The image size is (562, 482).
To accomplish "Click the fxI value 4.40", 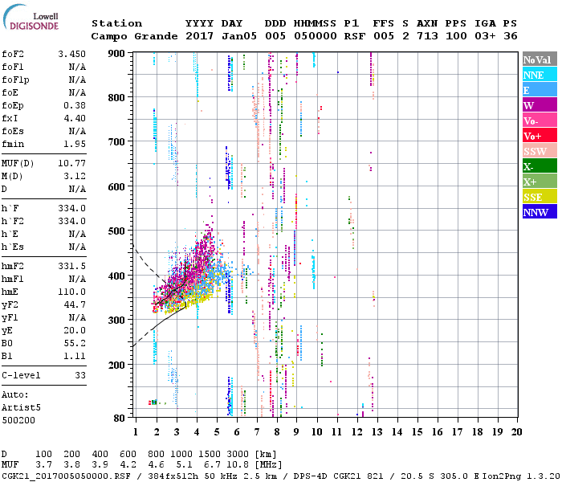I will coord(75,118).
